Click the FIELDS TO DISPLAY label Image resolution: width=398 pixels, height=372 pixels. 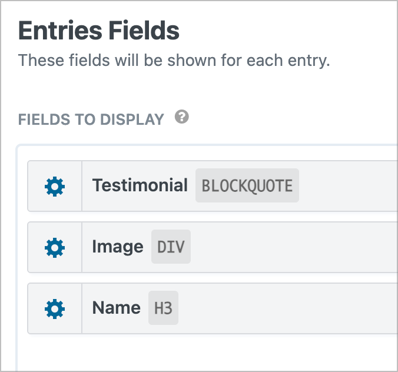pyautogui.click(x=91, y=119)
